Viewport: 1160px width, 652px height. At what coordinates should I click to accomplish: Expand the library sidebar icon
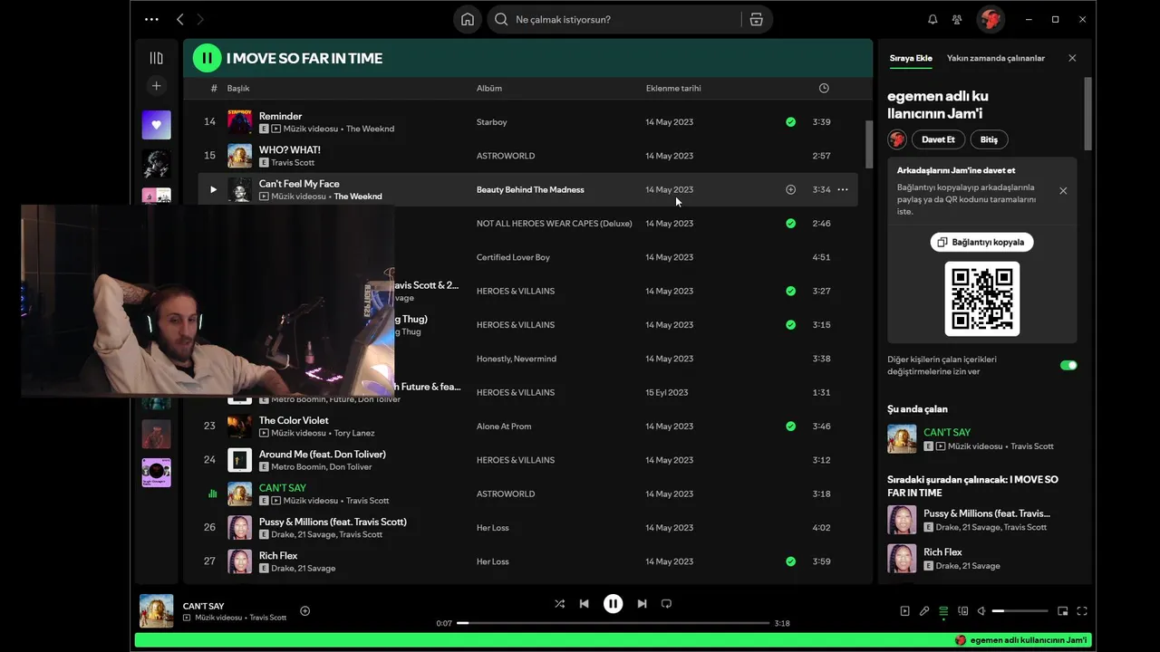pos(156,58)
